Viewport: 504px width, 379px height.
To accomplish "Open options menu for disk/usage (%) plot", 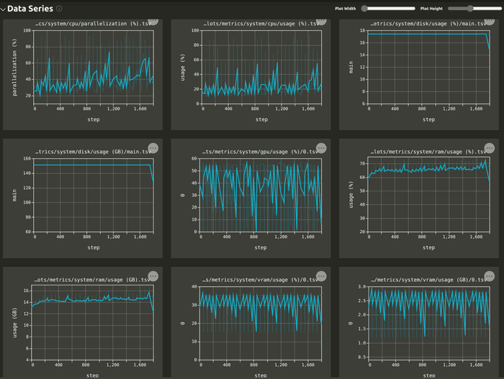I will coord(489,21).
